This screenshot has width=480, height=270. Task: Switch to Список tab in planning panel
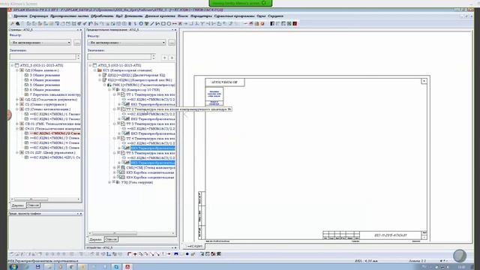pos(111,239)
